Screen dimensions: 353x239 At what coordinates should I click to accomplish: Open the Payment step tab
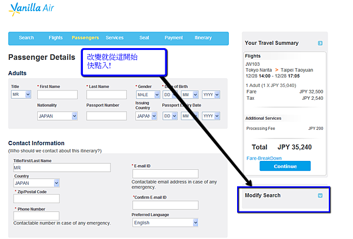[174, 38]
